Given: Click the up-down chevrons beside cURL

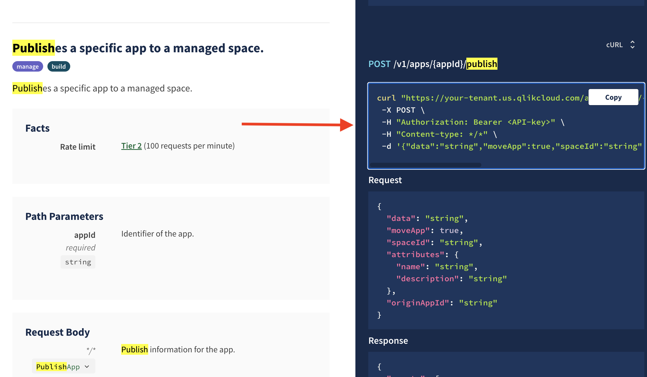Looking at the screenshot, I should tap(633, 45).
